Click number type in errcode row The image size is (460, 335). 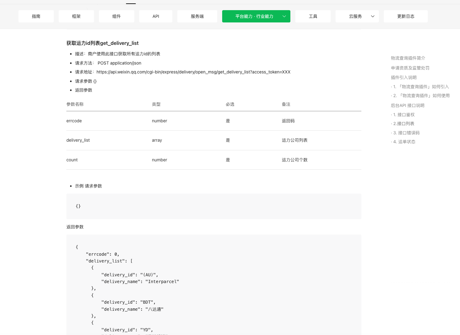[x=159, y=121]
